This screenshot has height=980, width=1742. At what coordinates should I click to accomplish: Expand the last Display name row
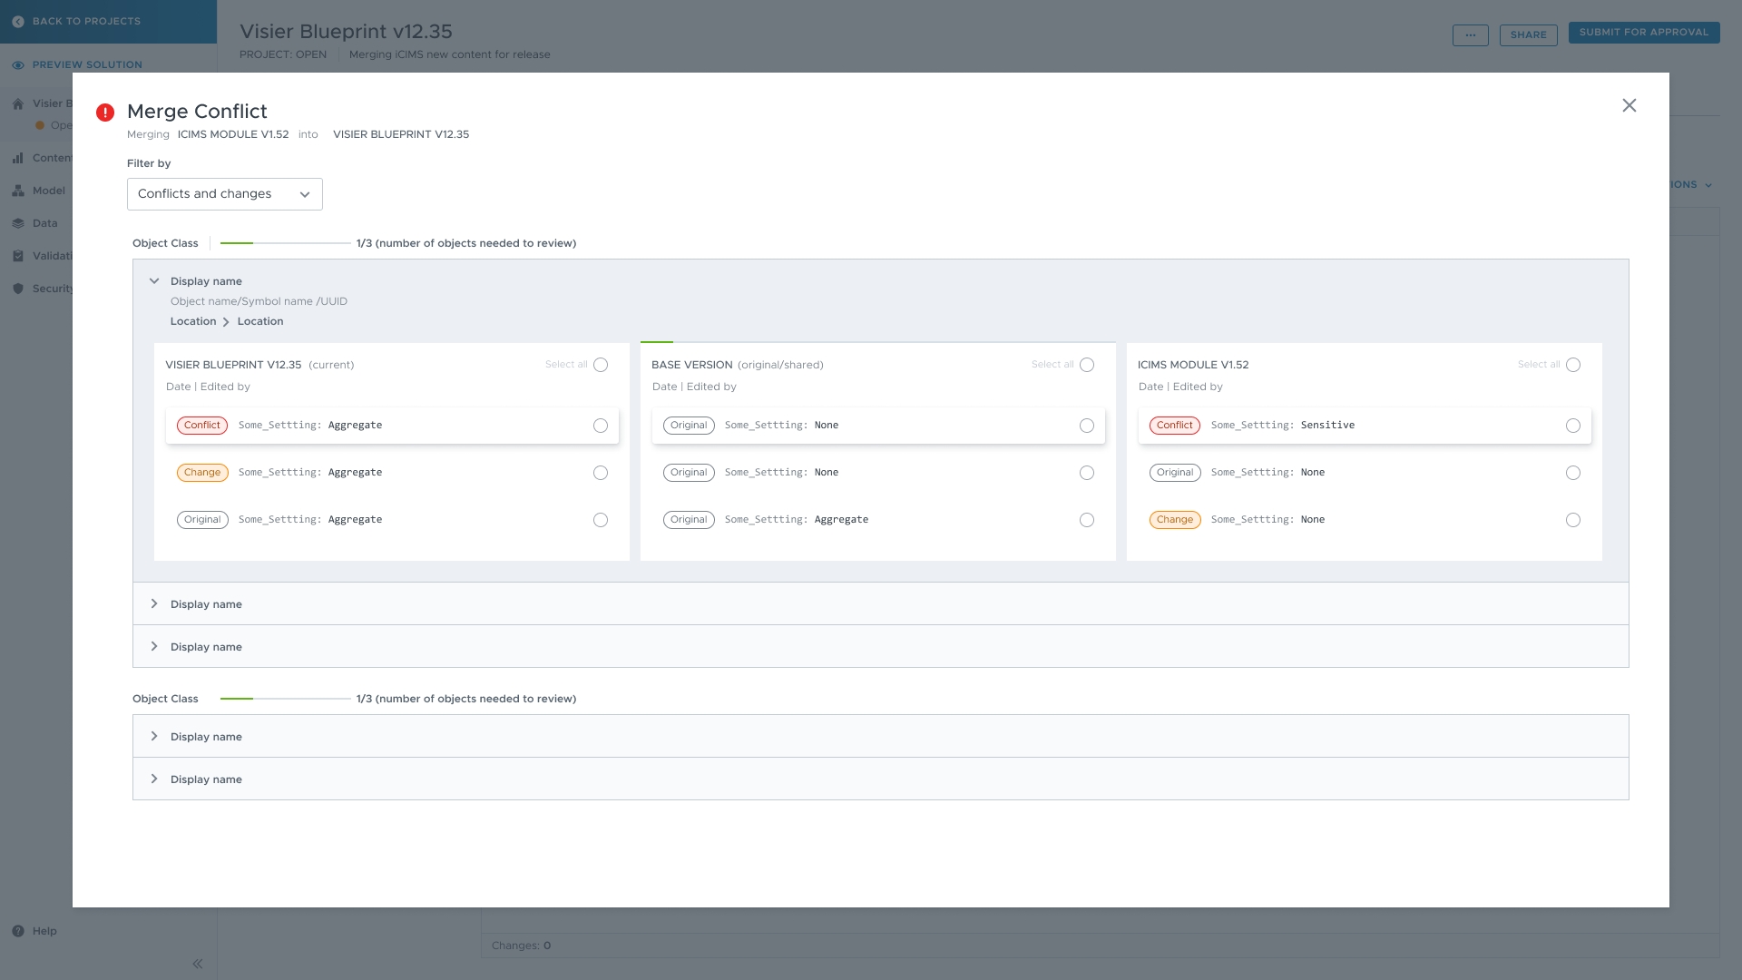point(154,779)
